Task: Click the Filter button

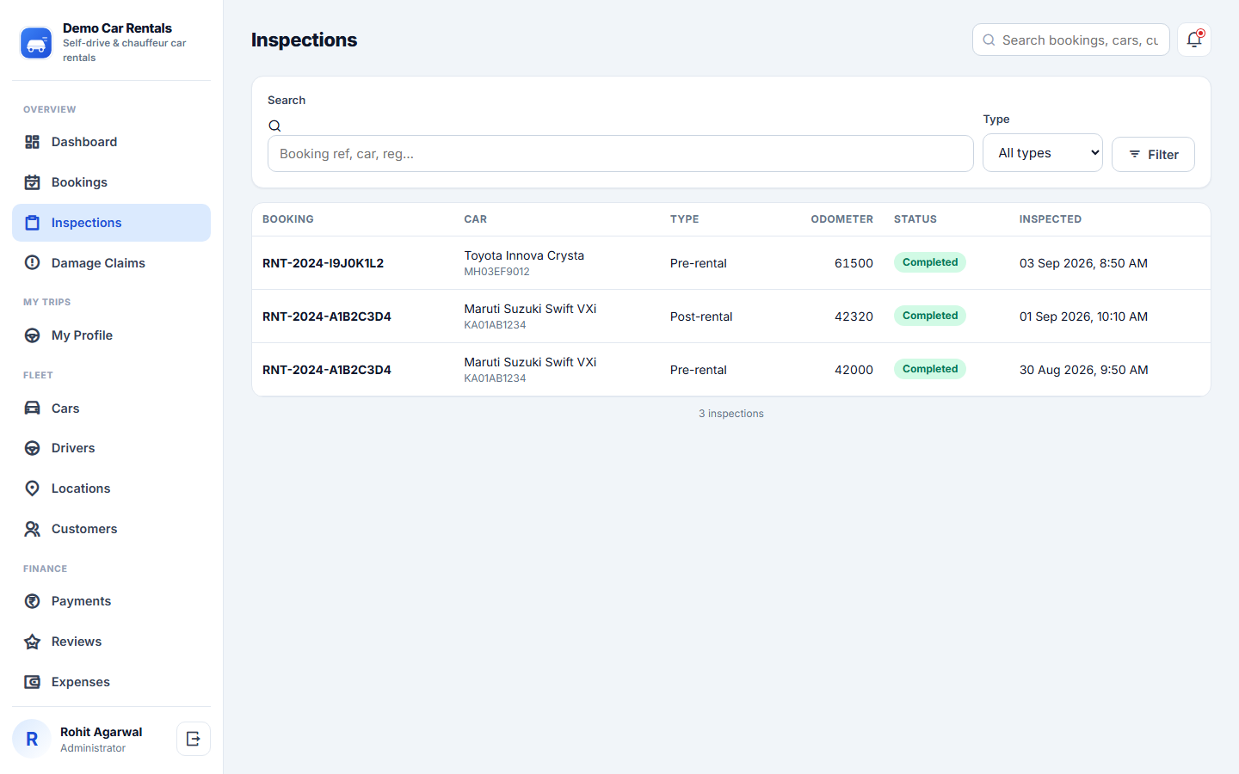Action: (x=1153, y=155)
